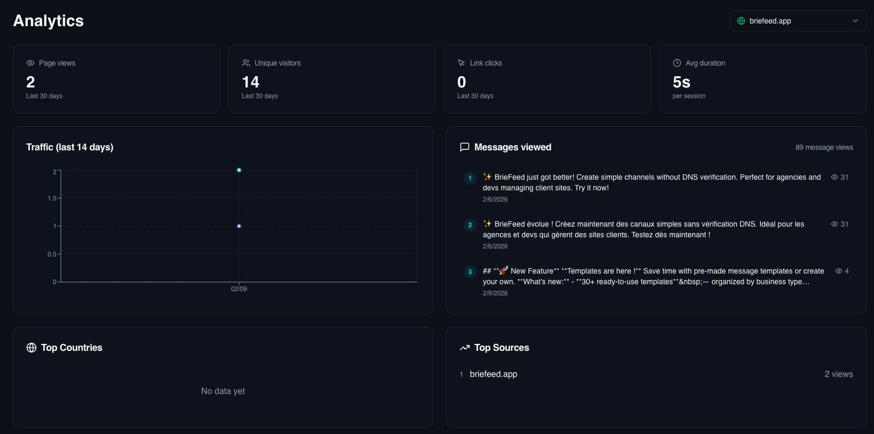
Task: Click the globe icon beside briefeed.app
Action: tap(741, 21)
